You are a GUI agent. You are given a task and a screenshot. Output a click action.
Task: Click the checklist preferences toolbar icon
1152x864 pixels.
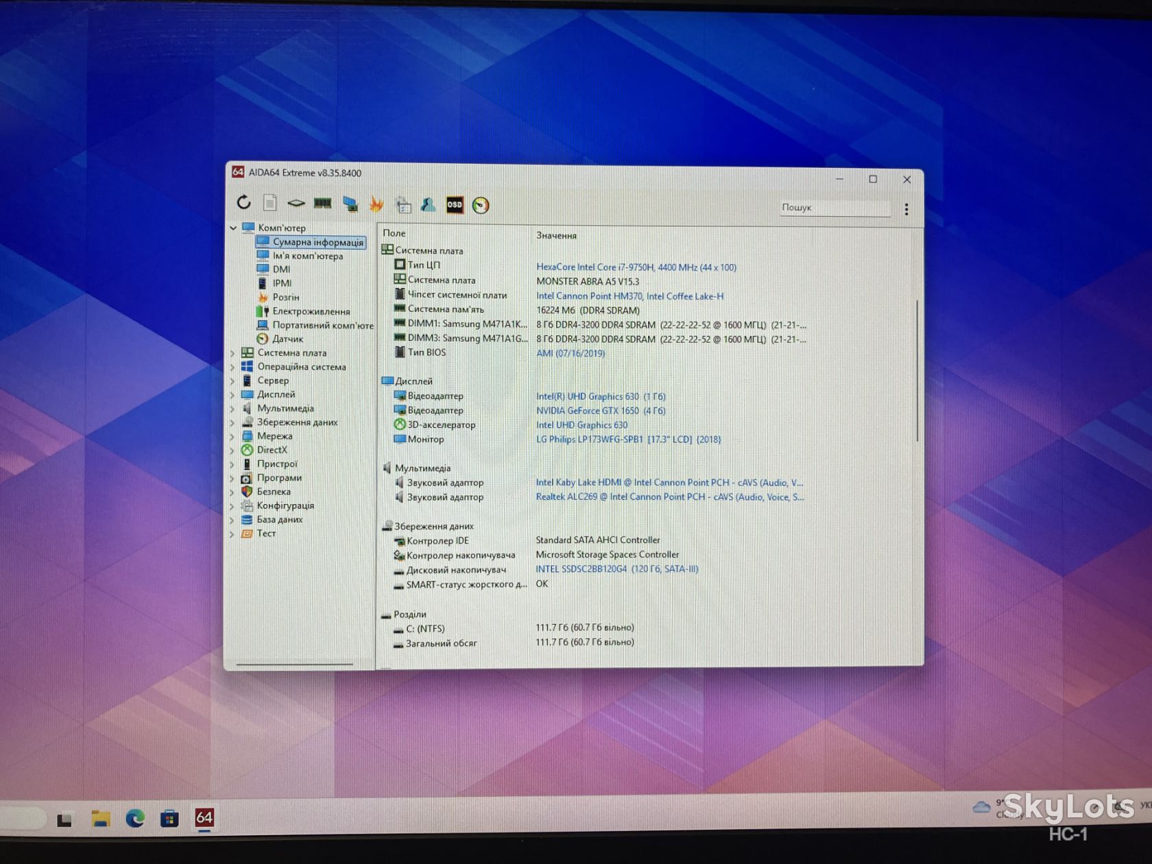403,204
